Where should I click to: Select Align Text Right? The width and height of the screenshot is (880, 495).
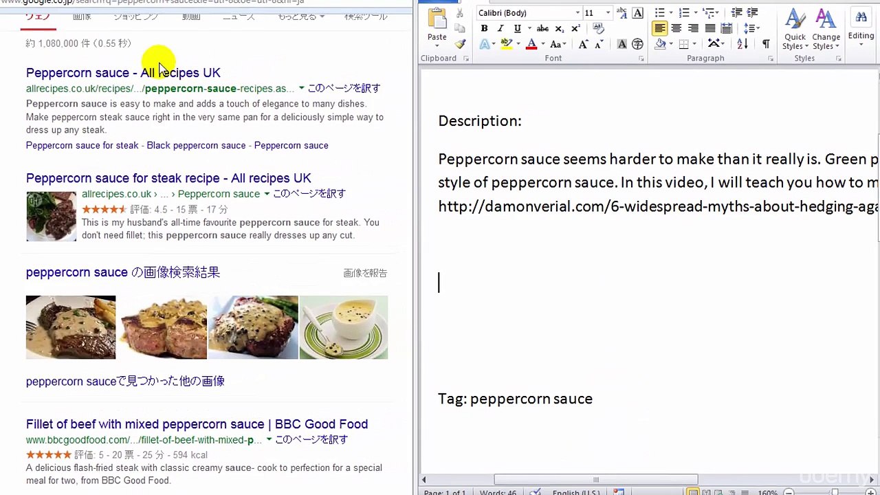[693, 28]
